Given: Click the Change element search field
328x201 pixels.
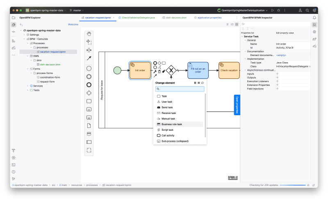Looking at the screenshot, I should (x=180, y=89).
